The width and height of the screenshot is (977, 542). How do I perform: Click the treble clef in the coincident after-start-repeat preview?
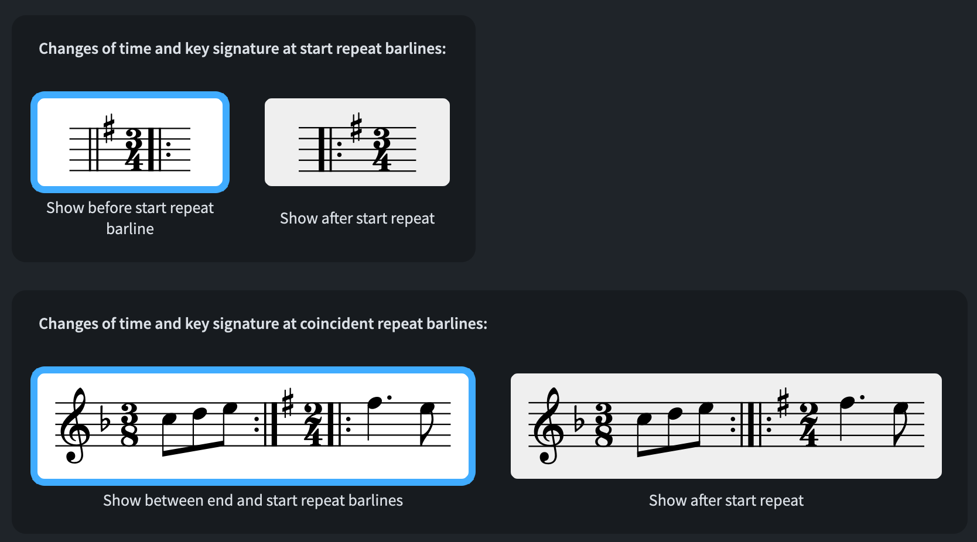tap(548, 426)
